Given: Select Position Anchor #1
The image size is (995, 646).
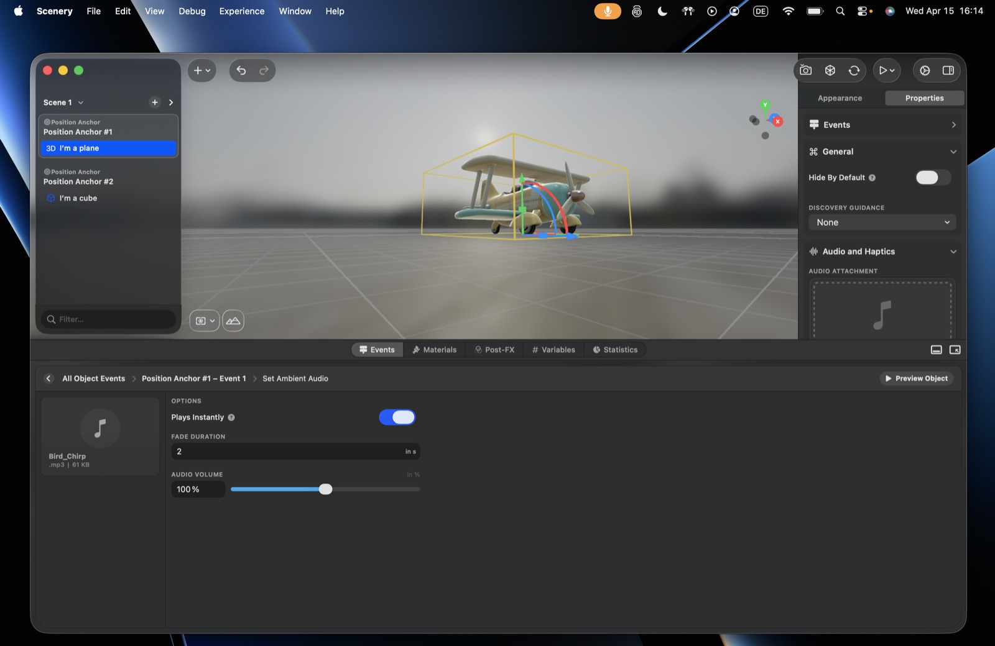Looking at the screenshot, I should point(108,127).
